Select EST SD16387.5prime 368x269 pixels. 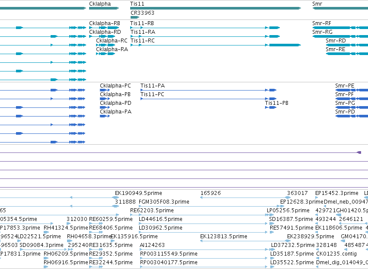(291, 219)
